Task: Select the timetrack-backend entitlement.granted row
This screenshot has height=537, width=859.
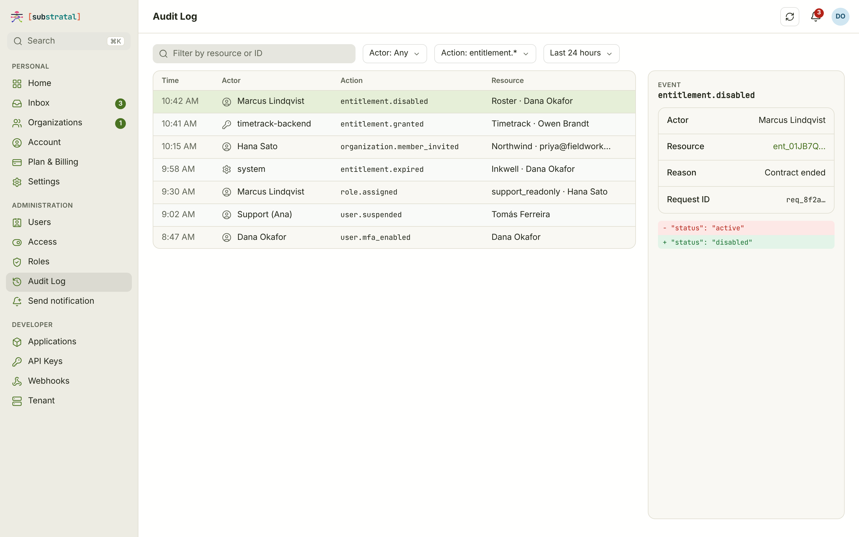Action: [x=394, y=124]
